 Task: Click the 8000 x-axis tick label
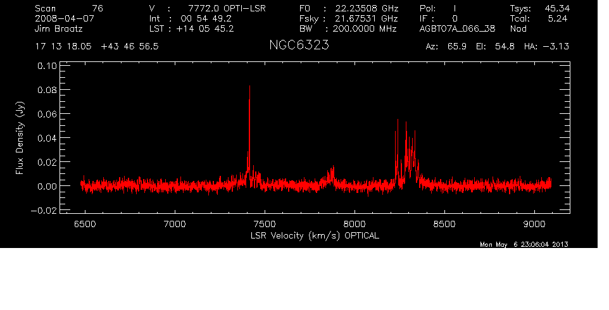(x=355, y=224)
